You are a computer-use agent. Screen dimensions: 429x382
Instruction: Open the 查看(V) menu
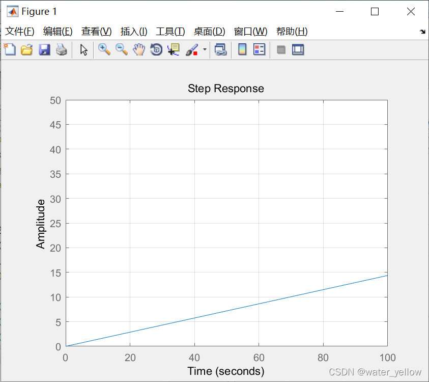(96, 32)
